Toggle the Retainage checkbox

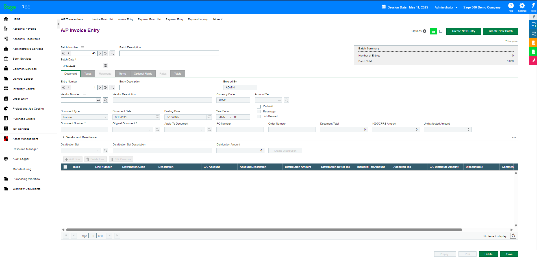(x=259, y=112)
